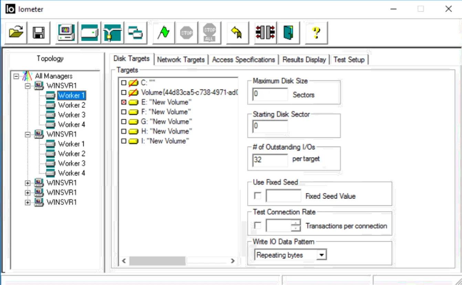
Task: Click the All Managers topology icon
Action: (28, 76)
